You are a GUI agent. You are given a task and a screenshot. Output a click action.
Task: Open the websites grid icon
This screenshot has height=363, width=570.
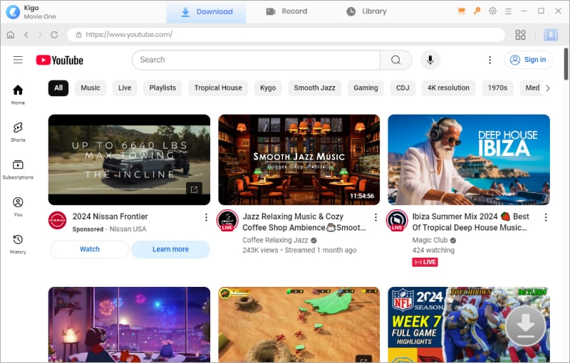521,35
